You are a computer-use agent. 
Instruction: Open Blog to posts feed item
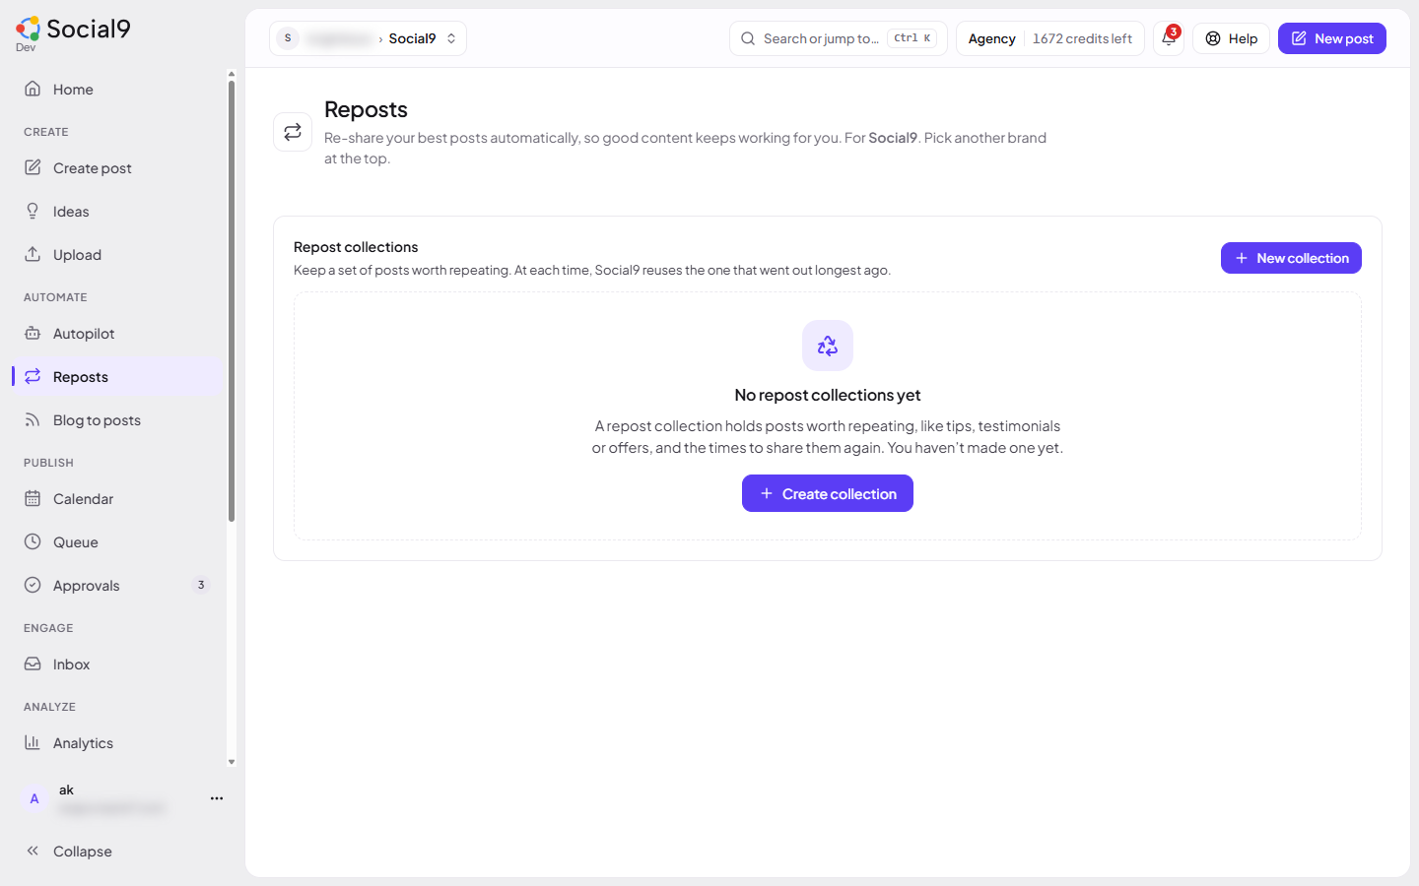118,420
